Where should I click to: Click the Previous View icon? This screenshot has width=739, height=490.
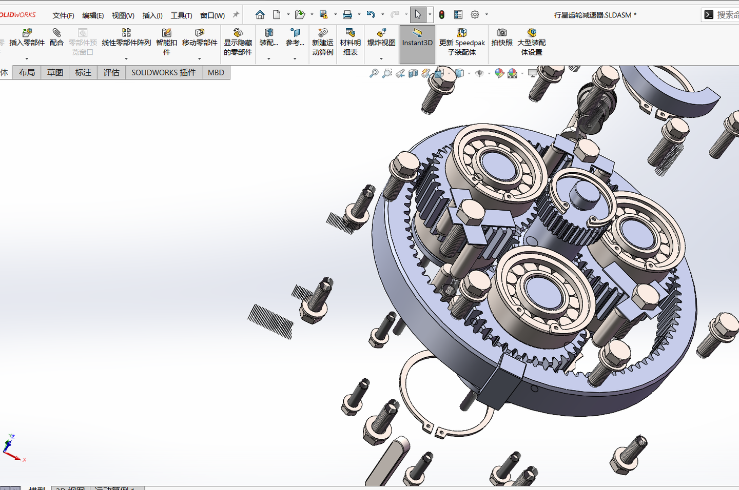(x=400, y=73)
